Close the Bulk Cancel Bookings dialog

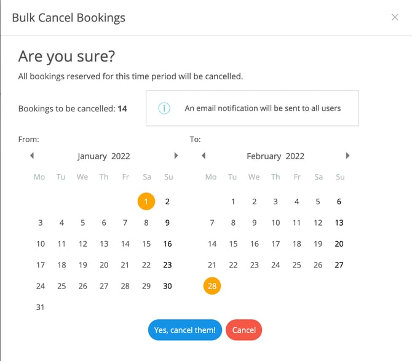tap(395, 17)
